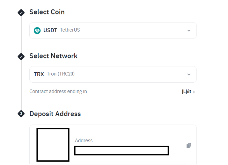
Task: Click the TetherUS coin name text
Action: click(x=70, y=30)
